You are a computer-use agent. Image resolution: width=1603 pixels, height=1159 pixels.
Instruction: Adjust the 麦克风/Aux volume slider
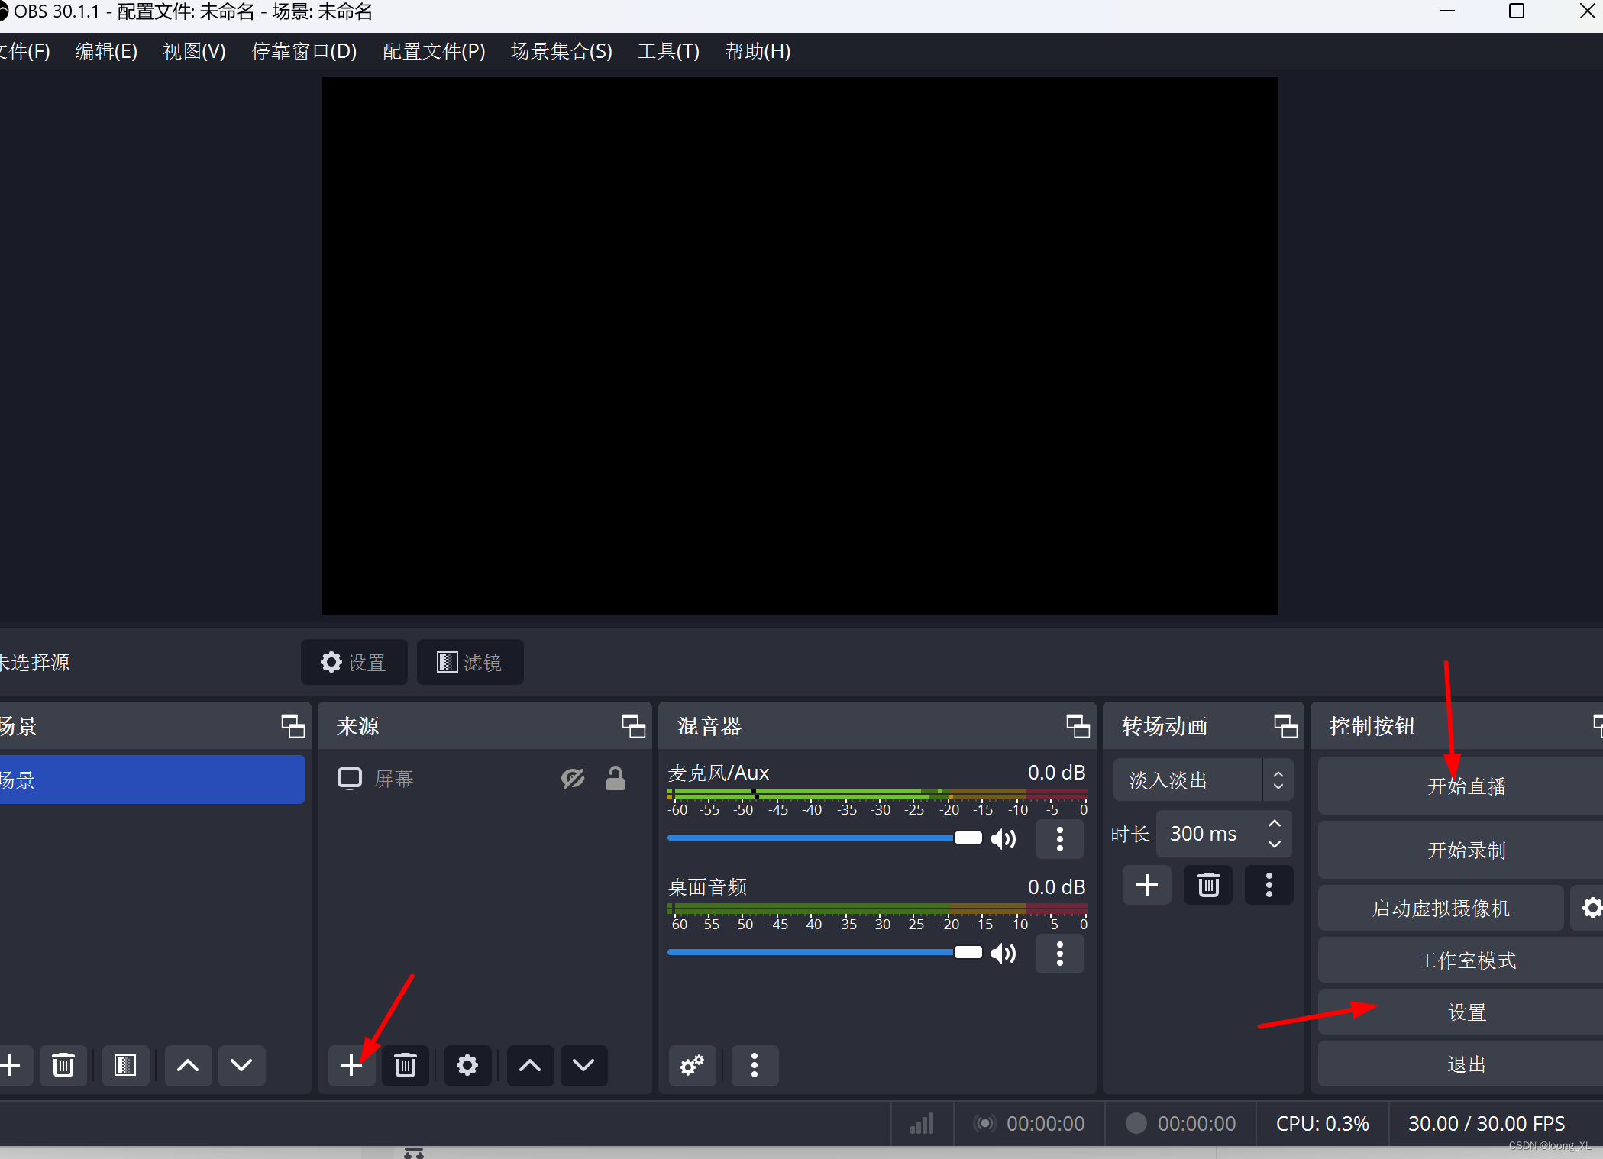pos(968,838)
